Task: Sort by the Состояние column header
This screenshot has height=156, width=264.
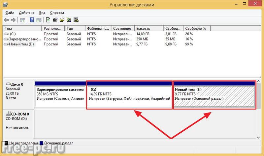Action: click(x=123, y=29)
